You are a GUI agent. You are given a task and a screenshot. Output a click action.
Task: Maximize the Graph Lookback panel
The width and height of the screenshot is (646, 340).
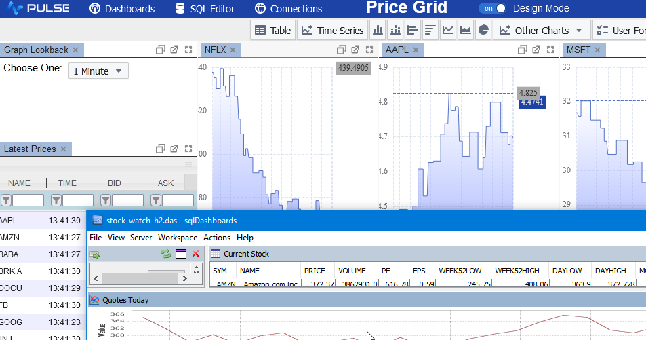coord(188,50)
